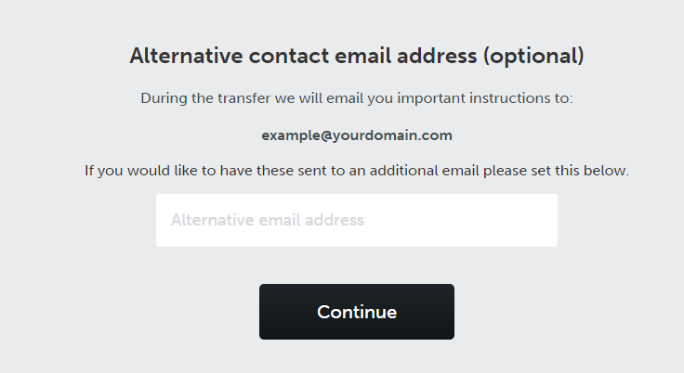This screenshot has width=684, height=373.
Task: Click the word 'During' in the first sentence
Action: [x=164, y=98]
